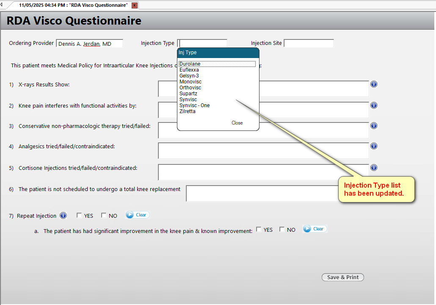This screenshot has width=436, height=305.
Task: Click the Save & Print button
Action: 343,277
